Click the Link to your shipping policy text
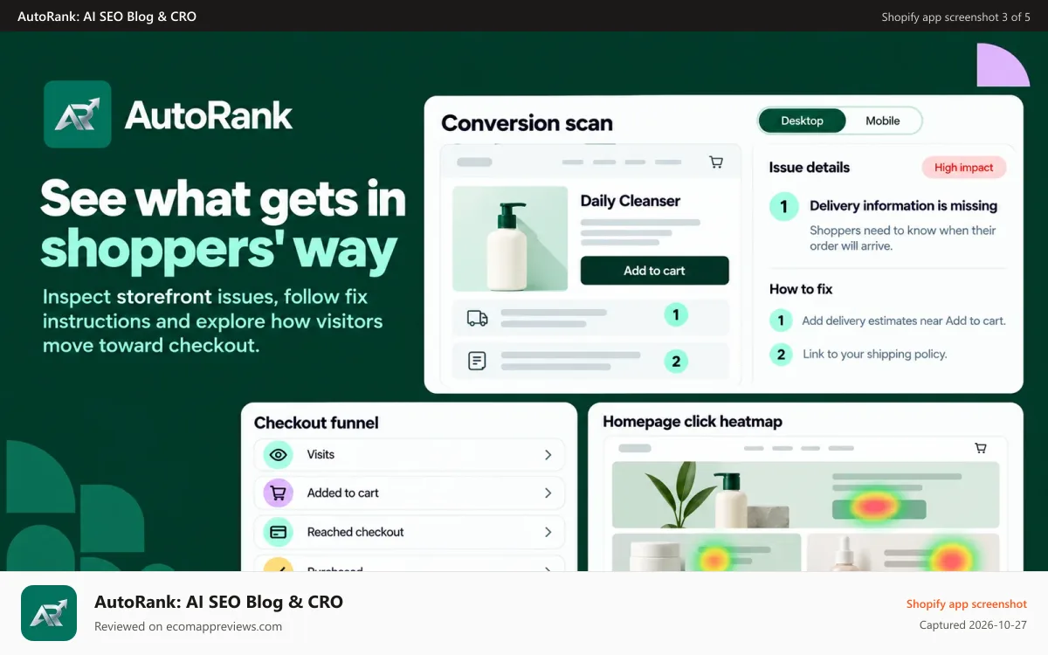 click(x=874, y=354)
